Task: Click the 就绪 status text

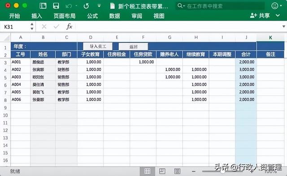Action: click(15, 171)
